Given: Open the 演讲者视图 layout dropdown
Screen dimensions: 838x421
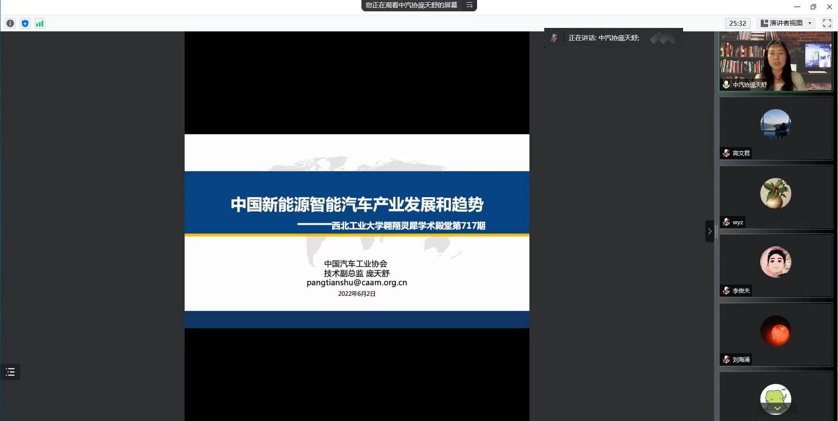Looking at the screenshot, I should (786, 23).
